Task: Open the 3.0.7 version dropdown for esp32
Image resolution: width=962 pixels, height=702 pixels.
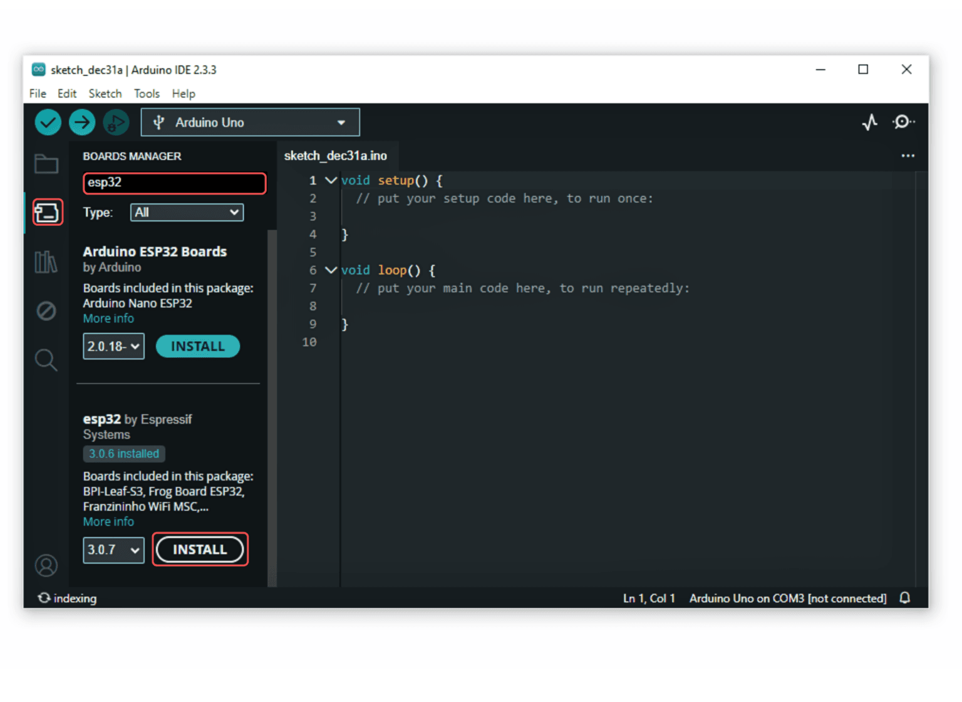Action: (113, 550)
